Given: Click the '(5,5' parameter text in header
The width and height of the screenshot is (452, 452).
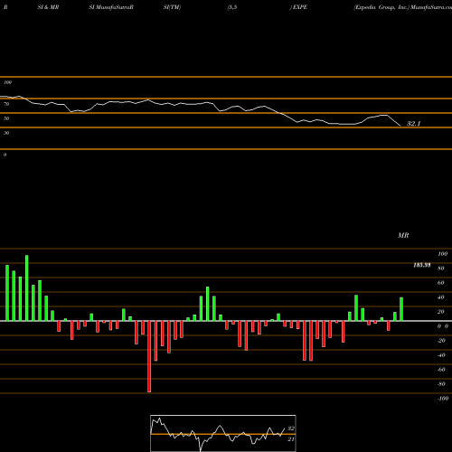Looking at the screenshot, I should 232,7.
